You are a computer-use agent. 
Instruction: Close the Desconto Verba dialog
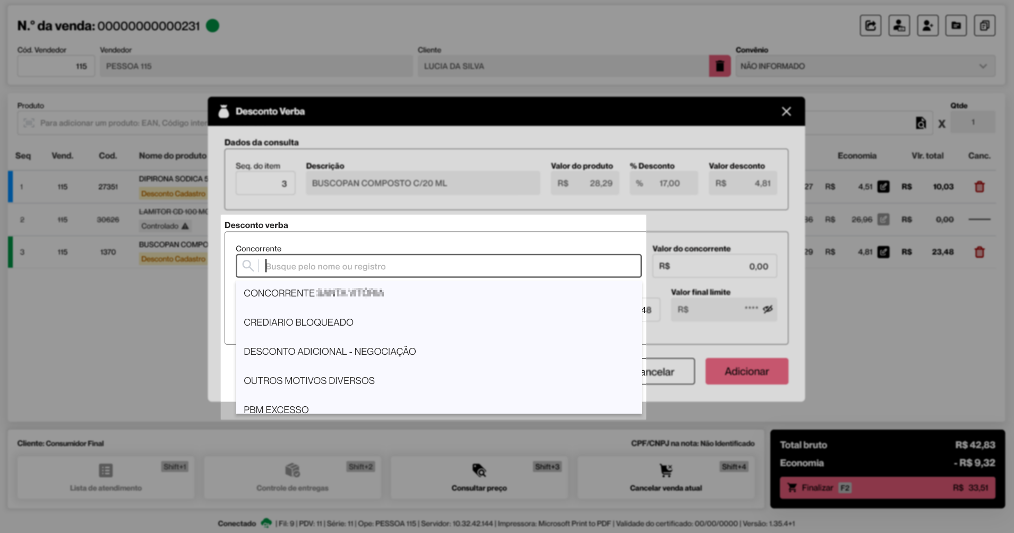pos(786,111)
